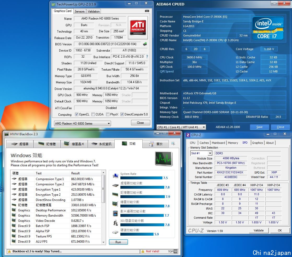This screenshot has width=292, height=257.
Task: Open the Caches tab in CPU-Z
Action: coord(204,143)
